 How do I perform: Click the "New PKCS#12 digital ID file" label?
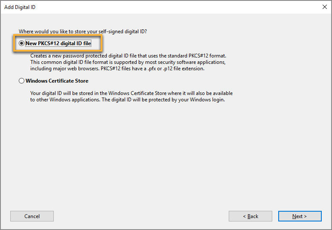[58, 43]
